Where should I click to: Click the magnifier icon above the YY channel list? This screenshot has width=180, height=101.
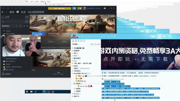84,41
